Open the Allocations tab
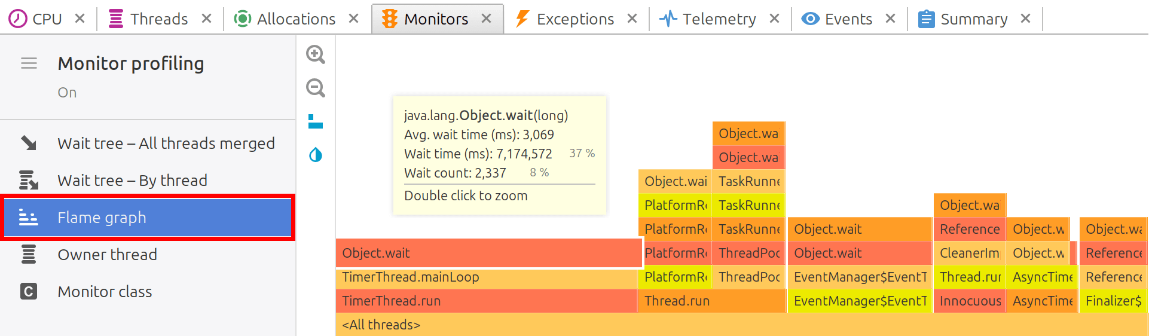The height and width of the screenshot is (336, 1149). coord(296,19)
